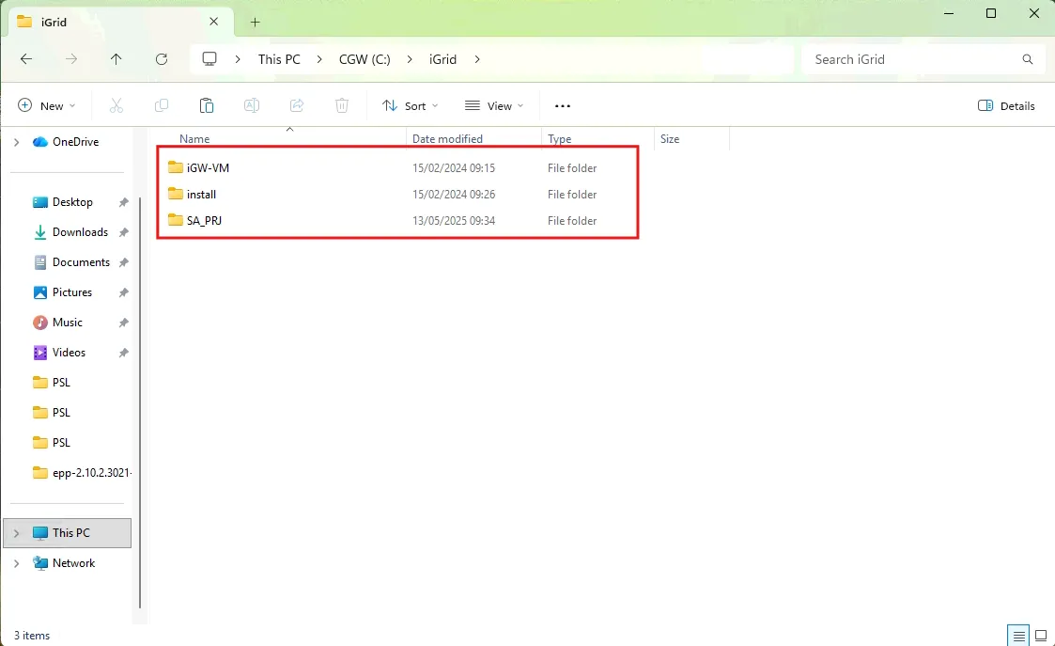Image resolution: width=1055 pixels, height=646 pixels.
Task: Navigate to This PC in the breadcrumb
Action: (x=279, y=59)
